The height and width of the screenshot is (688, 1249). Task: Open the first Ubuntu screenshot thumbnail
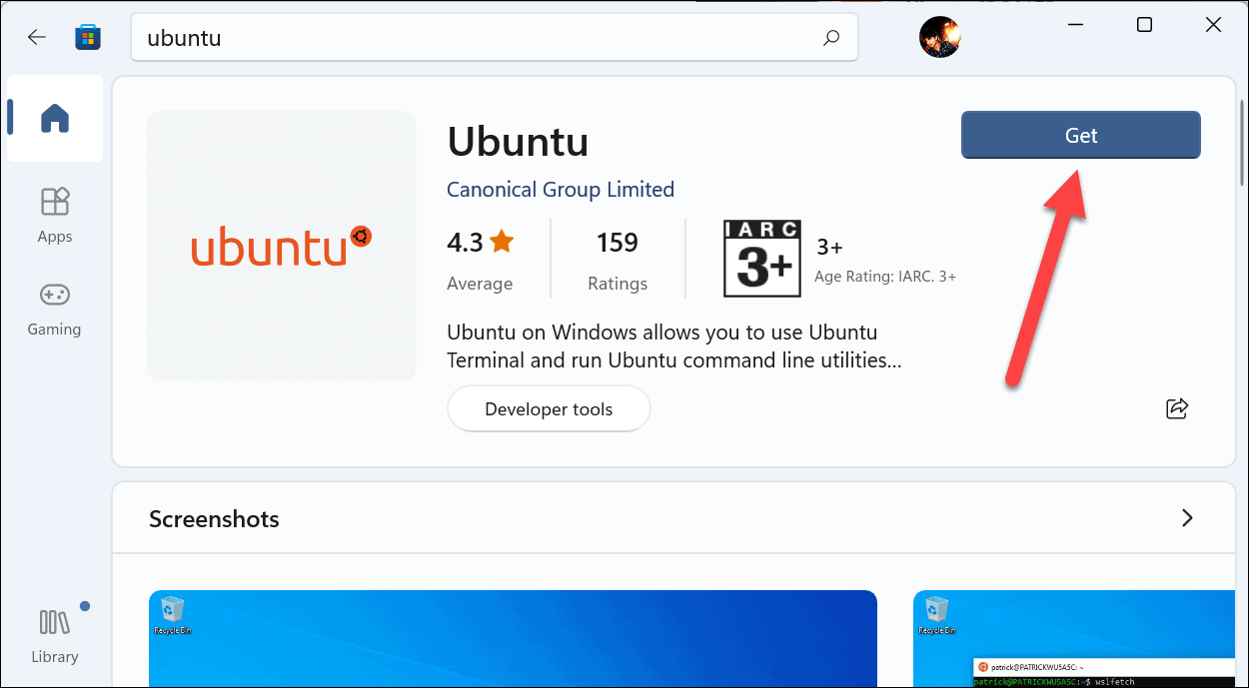pos(514,638)
